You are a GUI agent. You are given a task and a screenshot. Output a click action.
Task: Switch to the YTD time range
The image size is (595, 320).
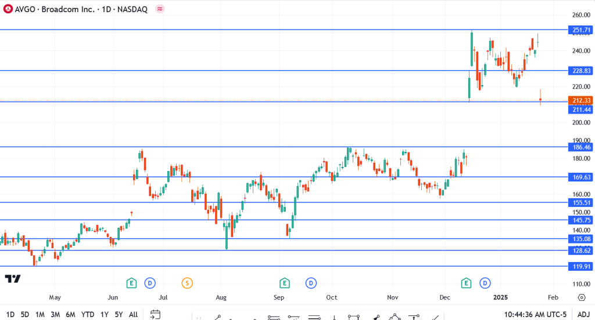88,314
